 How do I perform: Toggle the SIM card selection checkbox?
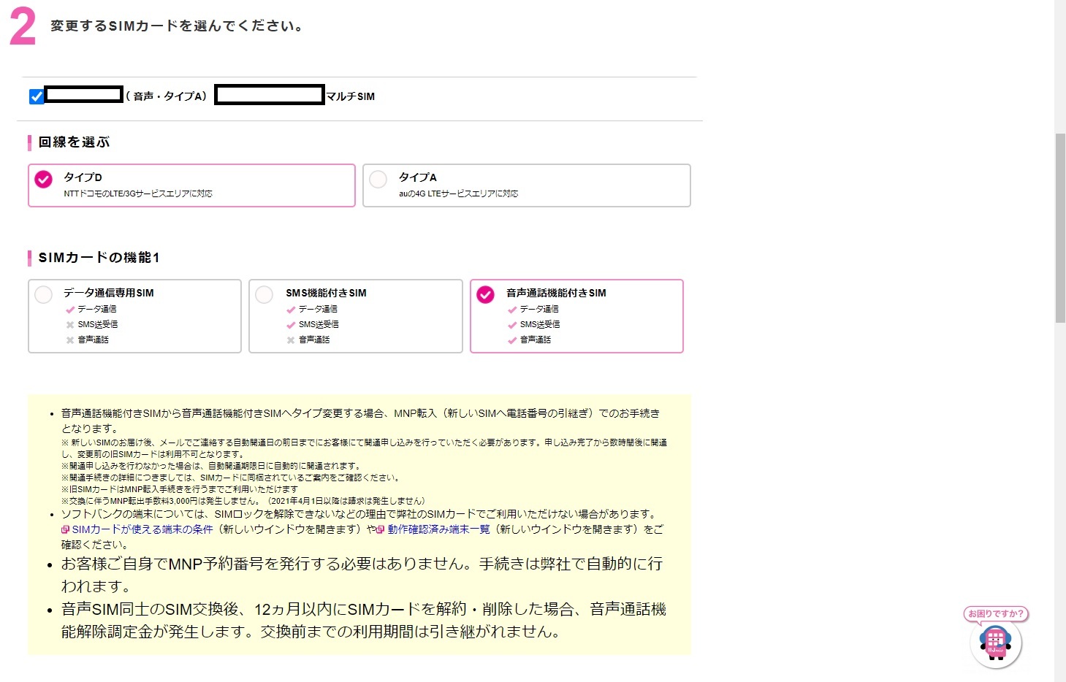pyautogui.click(x=37, y=96)
